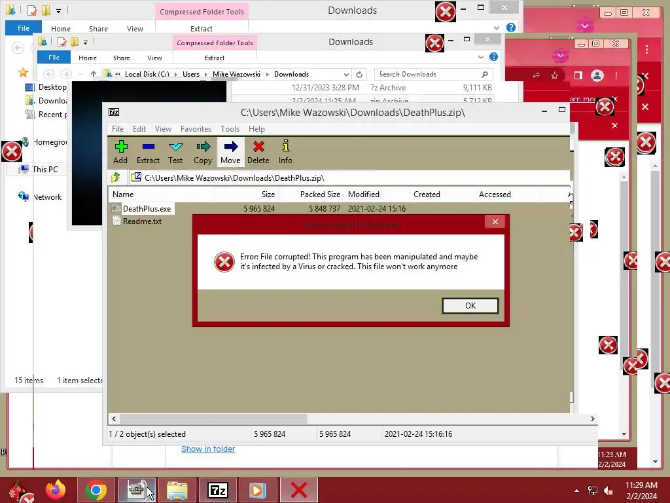This screenshot has width=670, height=503.
Task: Navigate up one level in Explorer
Action: (x=93, y=74)
